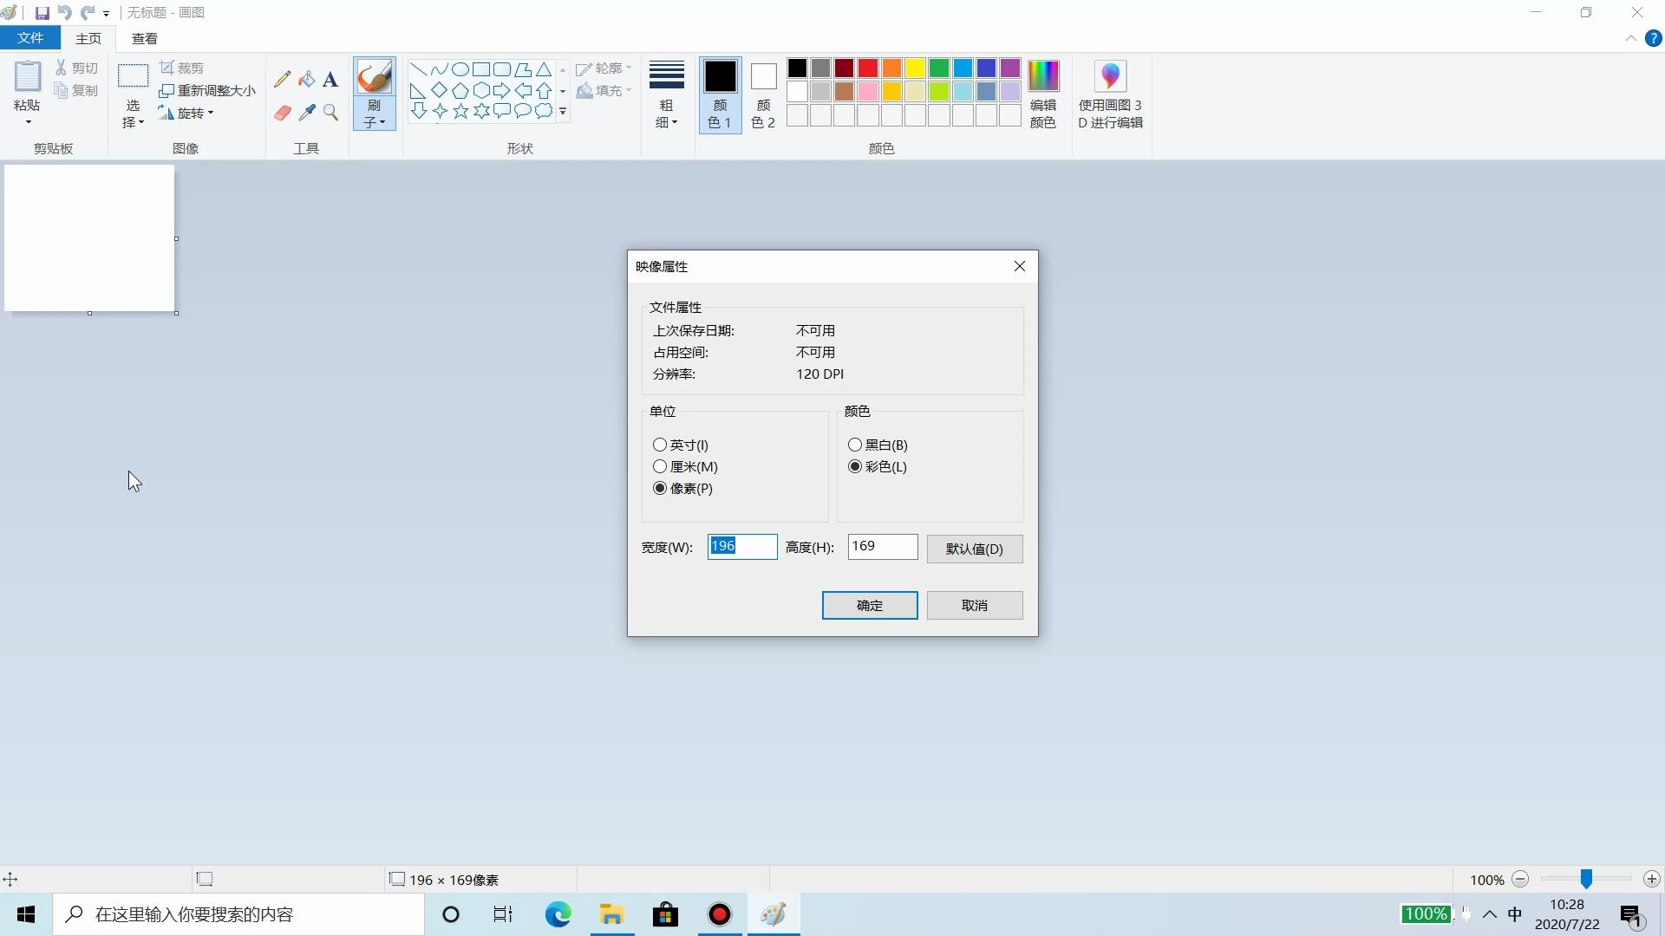
Task: Select Color (彩色) option
Action: click(855, 466)
